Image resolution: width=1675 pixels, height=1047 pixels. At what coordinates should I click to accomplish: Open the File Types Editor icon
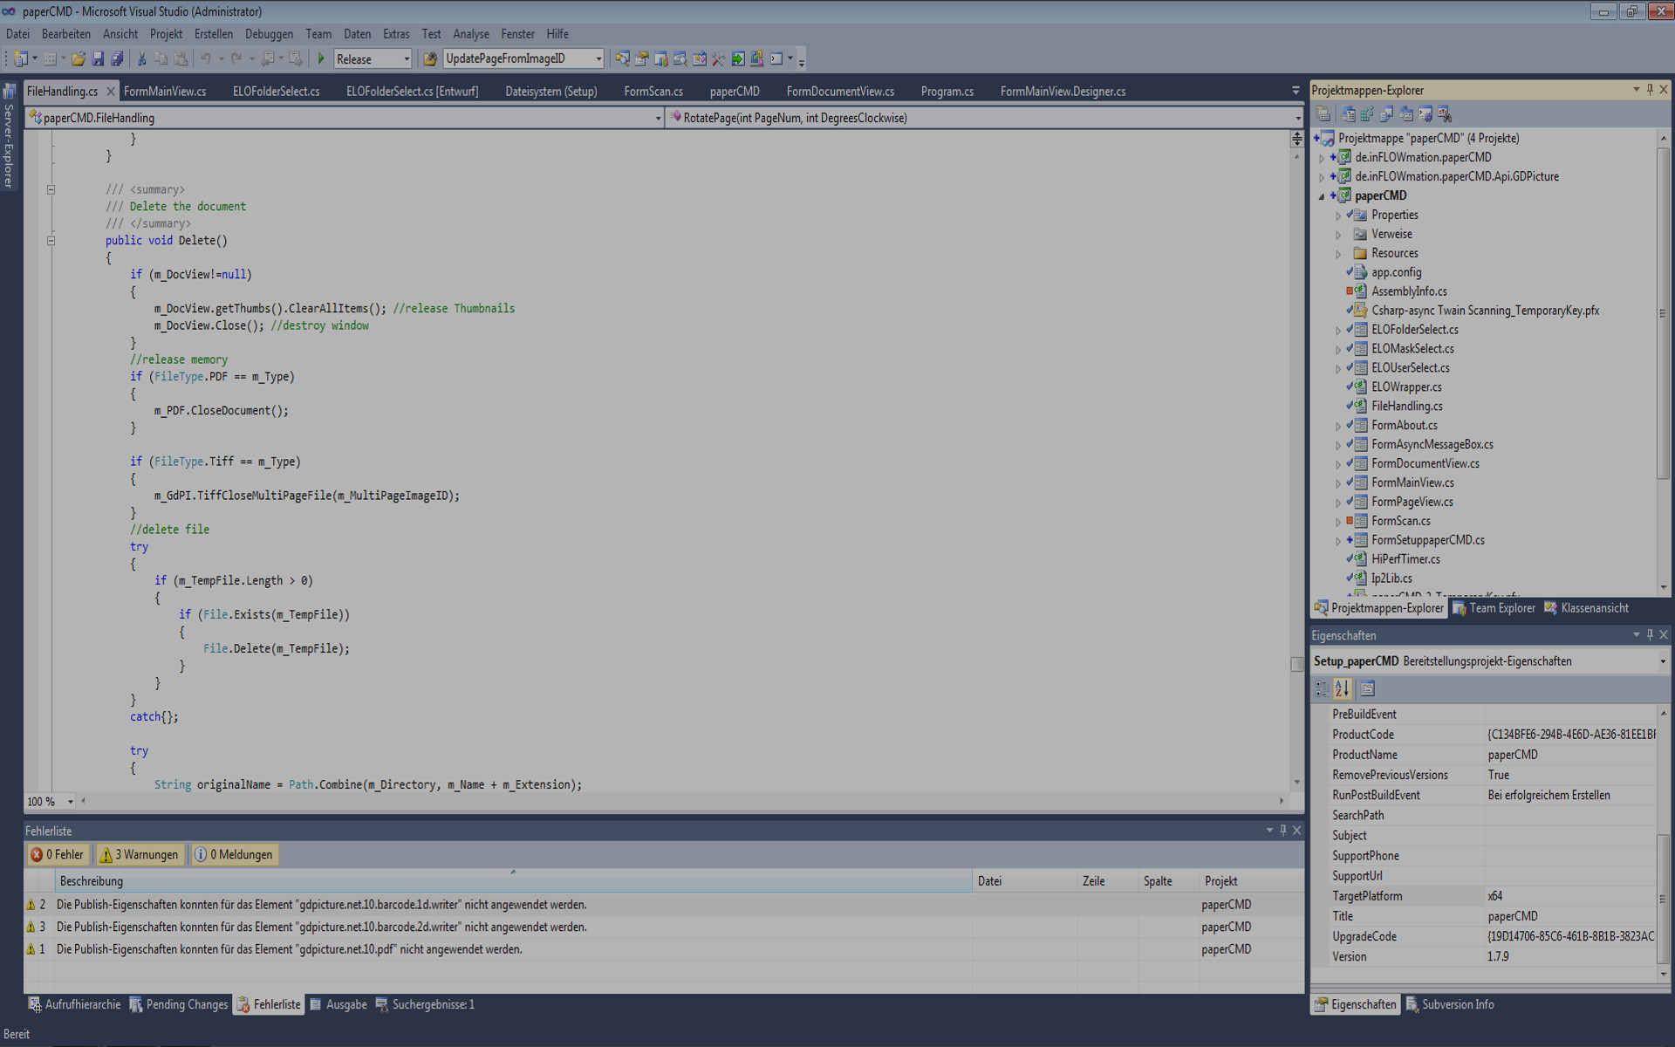[1387, 114]
